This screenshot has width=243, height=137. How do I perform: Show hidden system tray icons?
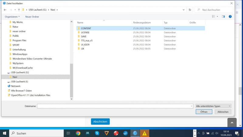(x=199, y=133)
